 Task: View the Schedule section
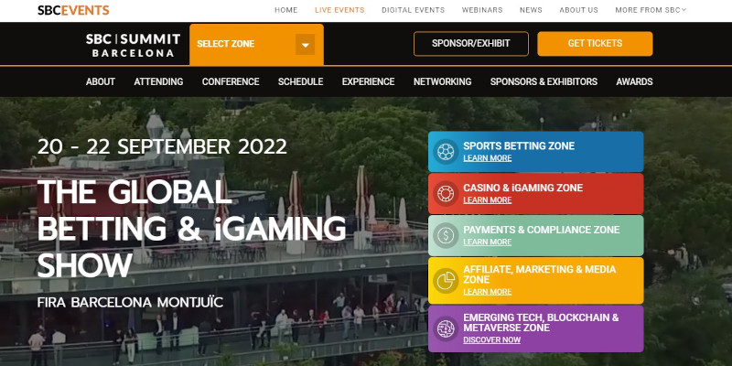[x=301, y=81]
